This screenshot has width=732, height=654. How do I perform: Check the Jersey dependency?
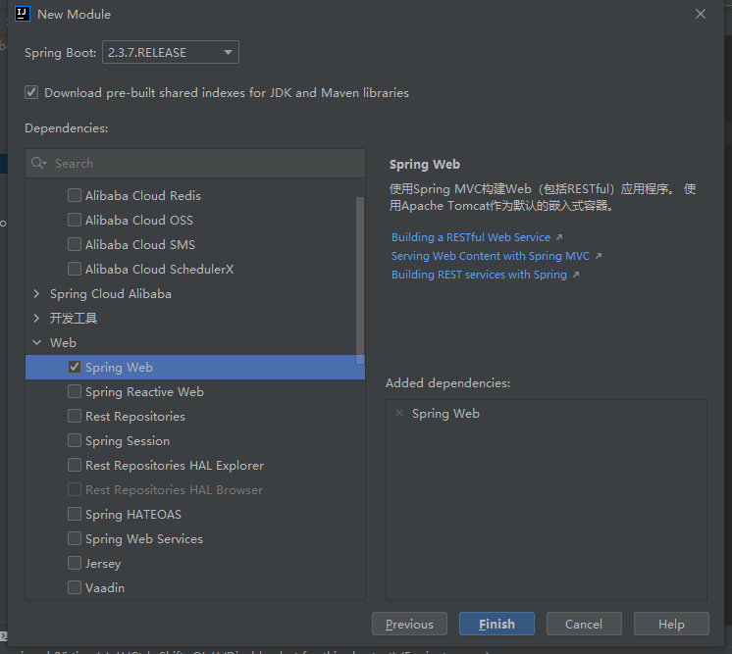(x=75, y=563)
